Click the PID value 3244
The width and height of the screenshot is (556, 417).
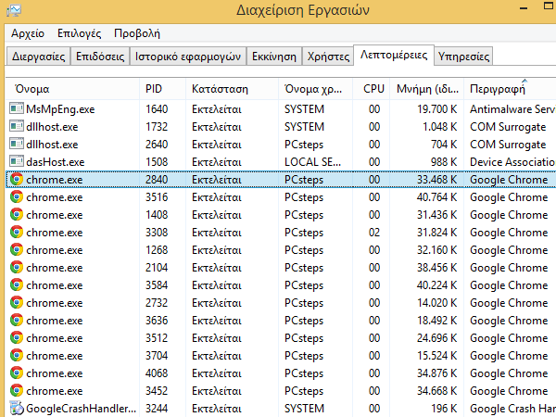tap(157, 409)
